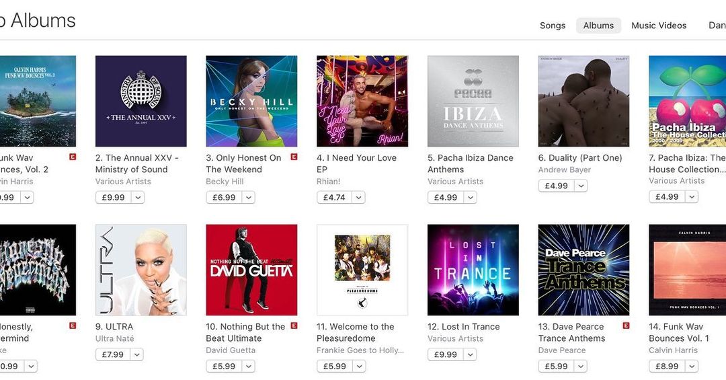Switch to the Albums tab
This screenshot has height=380, width=726.
(x=598, y=26)
